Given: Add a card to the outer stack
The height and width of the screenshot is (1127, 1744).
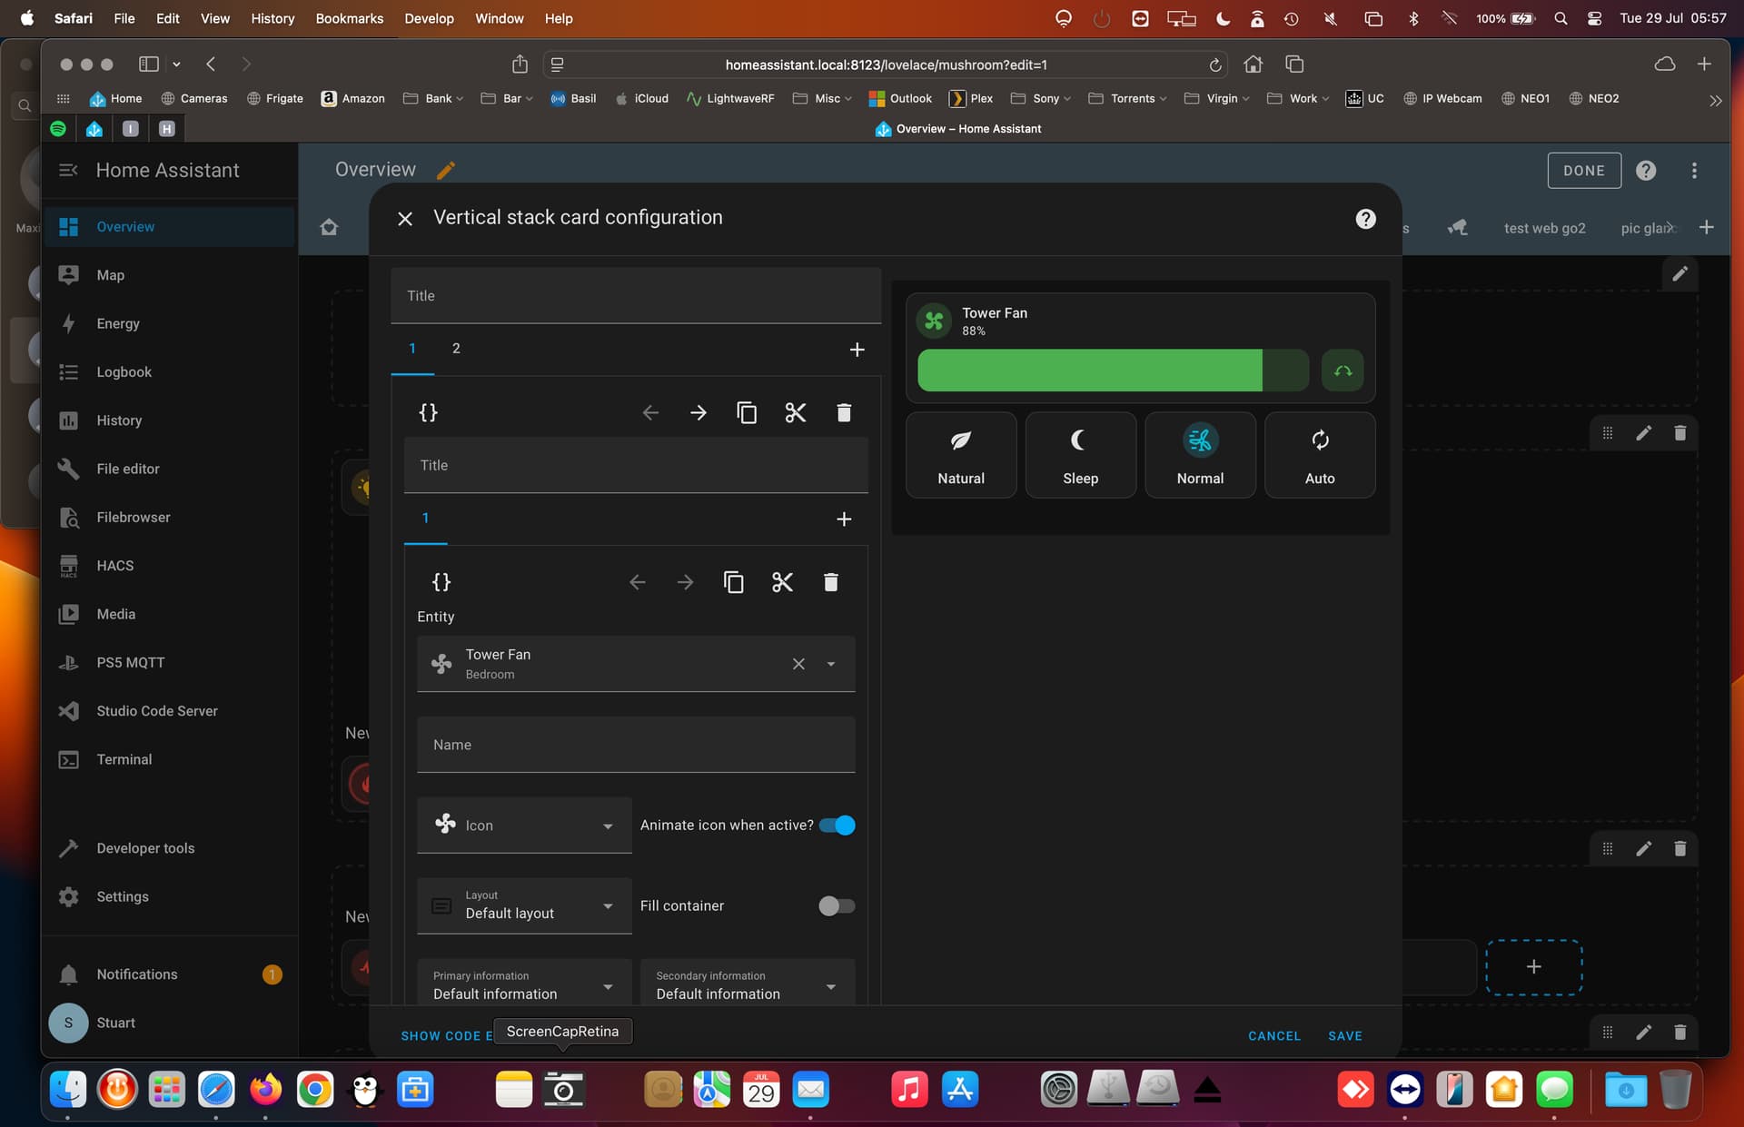Looking at the screenshot, I should pyautogui.click(x=857, y=350).
